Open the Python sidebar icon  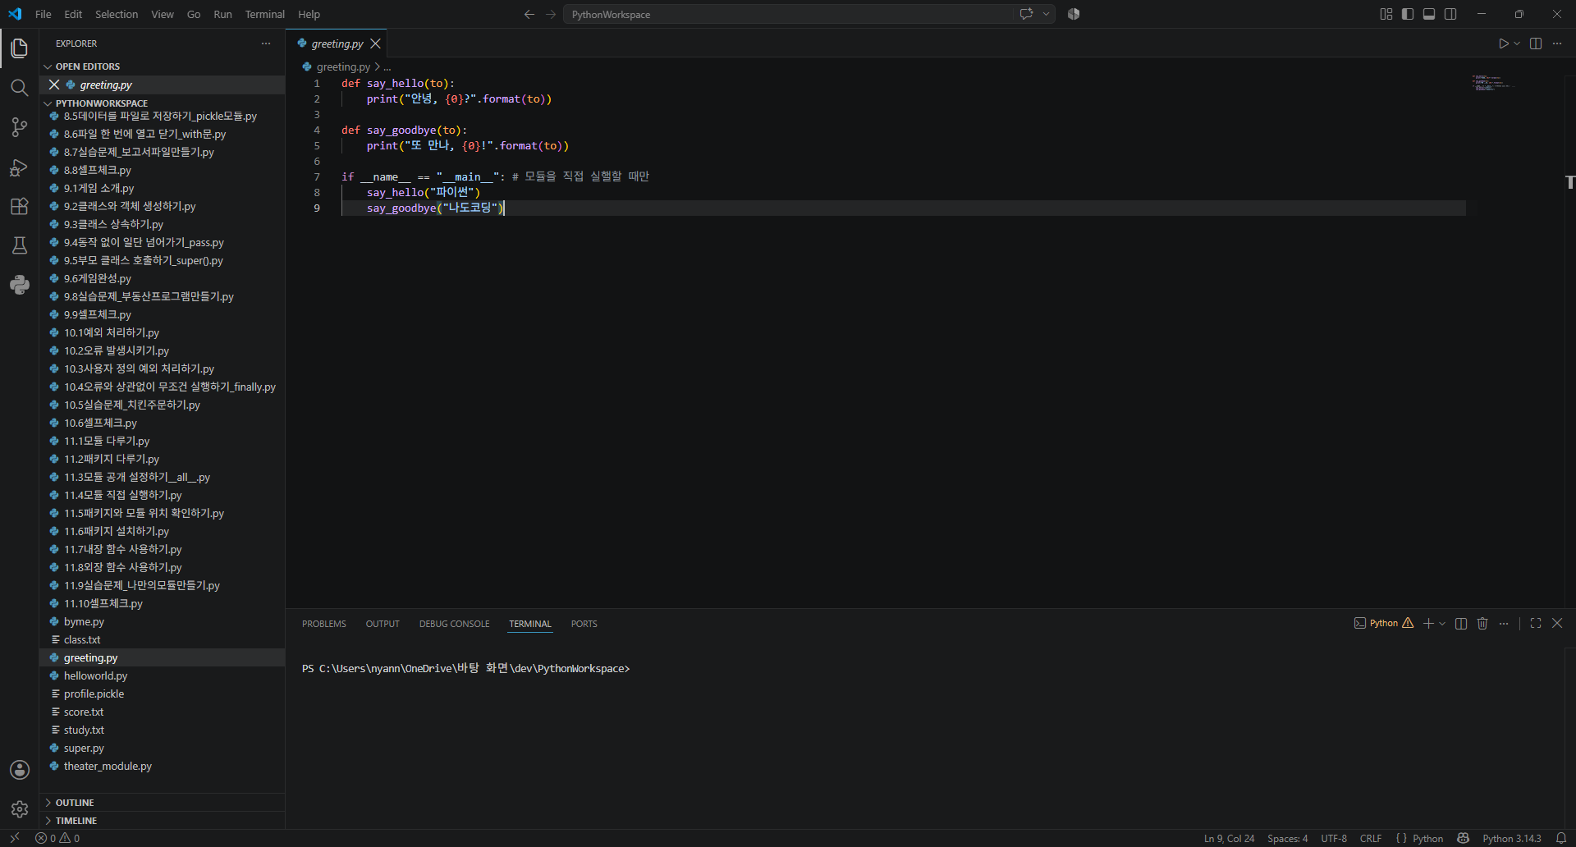click(20, 285)
